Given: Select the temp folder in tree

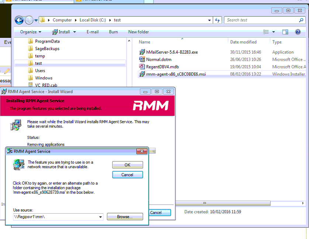Looking at the screenshot, I should point(40,56).
